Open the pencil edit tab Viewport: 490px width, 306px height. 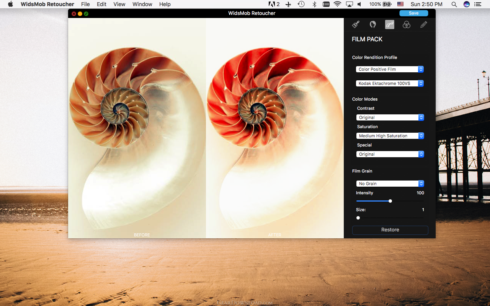click(x=423, y=24)
